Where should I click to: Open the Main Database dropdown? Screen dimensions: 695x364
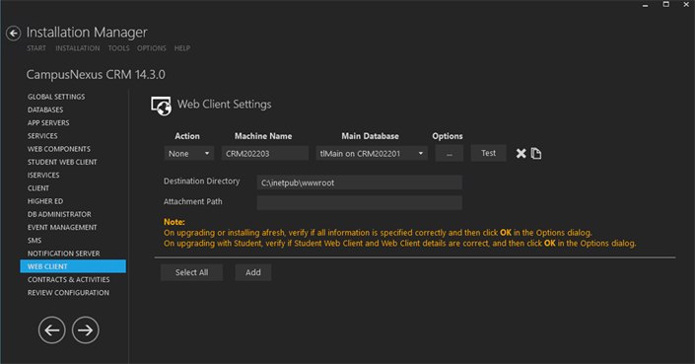tap(372, 154)
